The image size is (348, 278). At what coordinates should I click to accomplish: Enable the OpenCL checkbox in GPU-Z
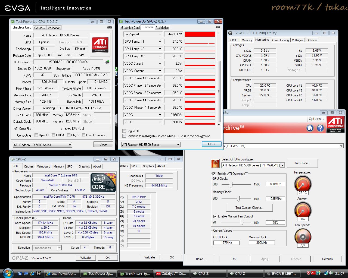pos(36,135)
